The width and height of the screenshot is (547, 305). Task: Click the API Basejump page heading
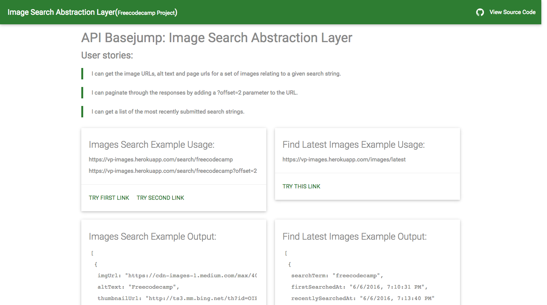click(217, 38)
